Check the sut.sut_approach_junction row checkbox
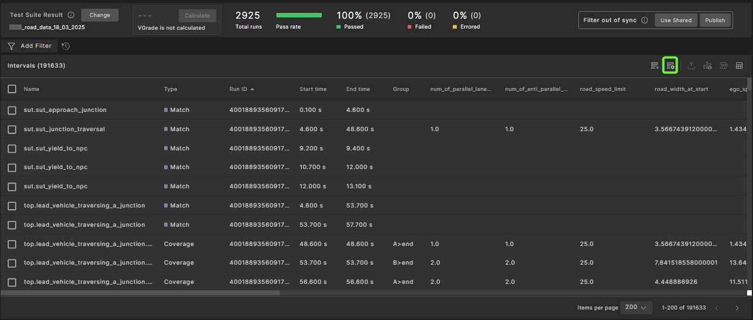 pos(12,110)
